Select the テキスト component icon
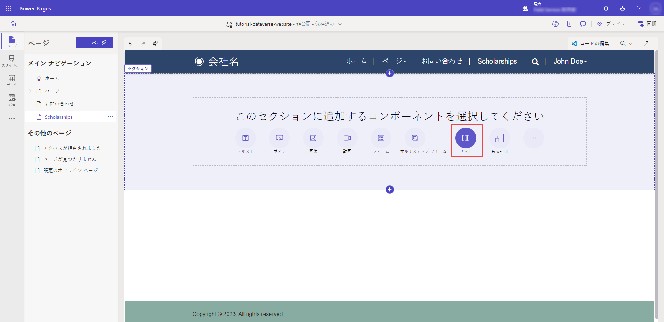The width and height of the screenshot is (664, 322). (245, 138)
